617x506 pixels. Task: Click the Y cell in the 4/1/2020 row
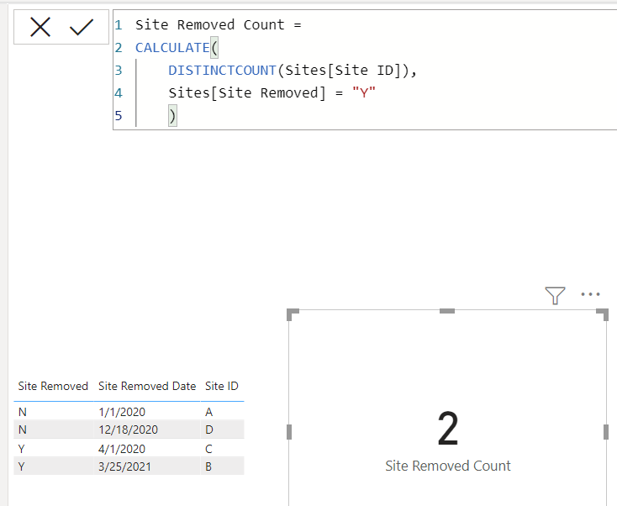22,449
